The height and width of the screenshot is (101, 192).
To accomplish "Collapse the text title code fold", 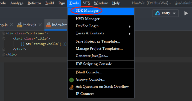I will pyautogui.click(x=4, y=39).
